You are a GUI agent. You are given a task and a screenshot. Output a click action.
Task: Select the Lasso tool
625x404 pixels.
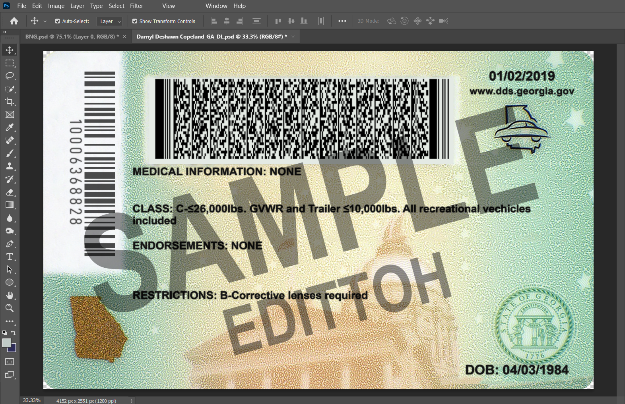[10, 76]
